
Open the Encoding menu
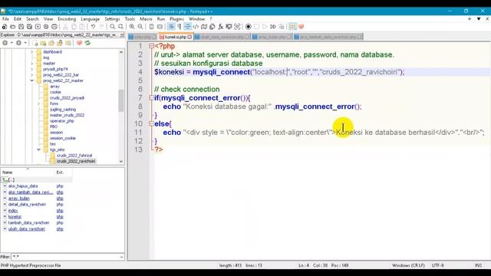[67, 18]
